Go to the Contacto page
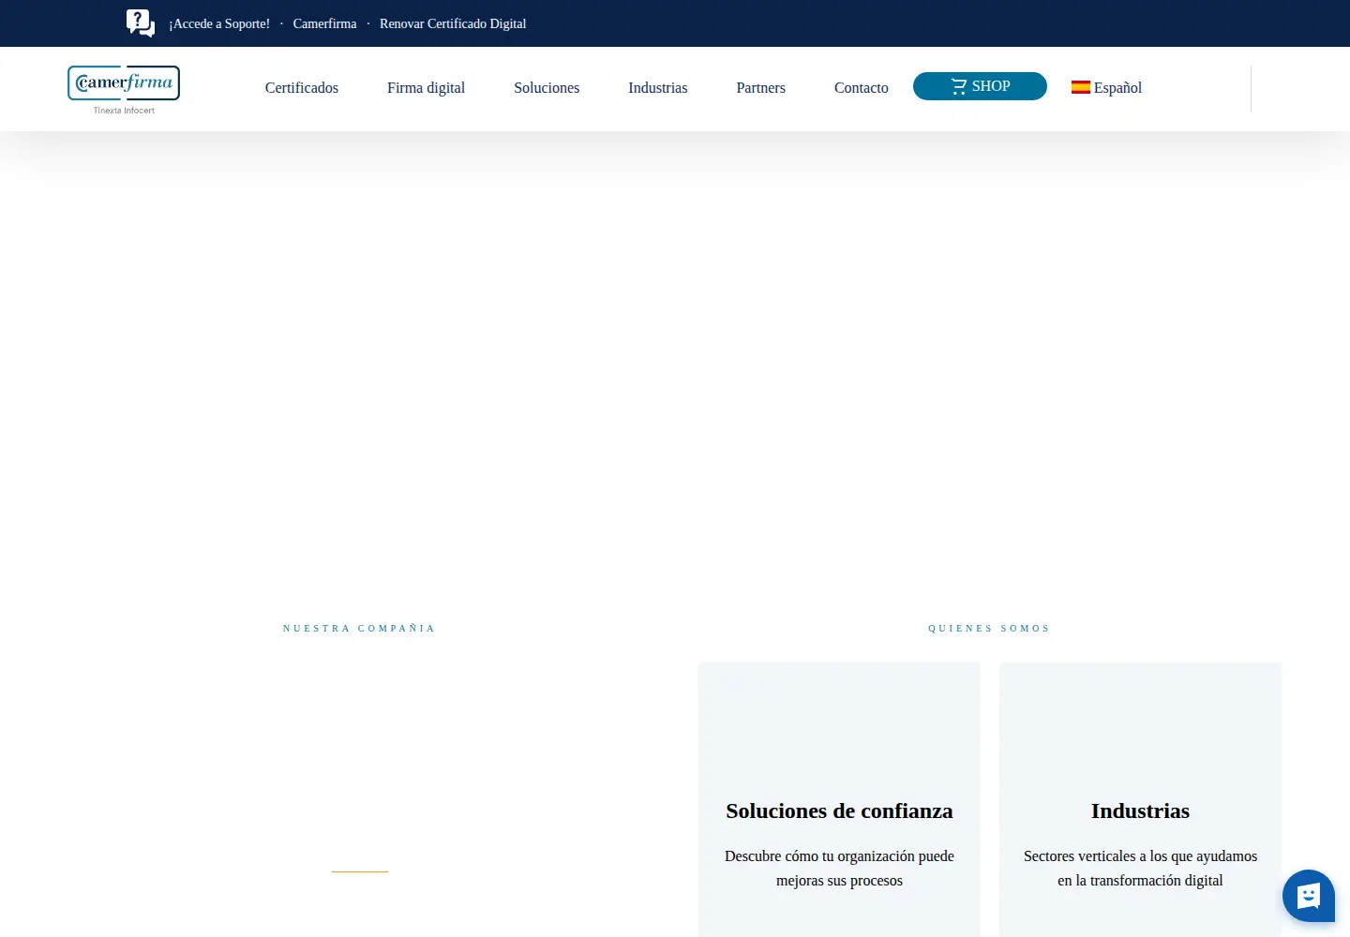1350x937 pixels. [862, 87]
